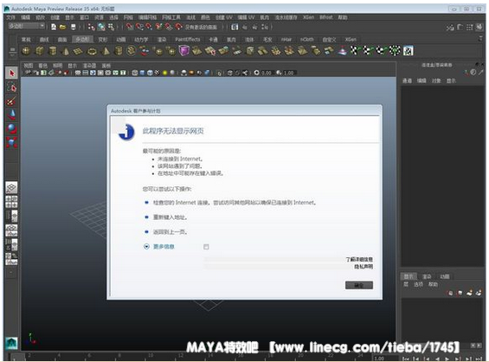Tick the checkbox beside More Information in dialog
Screen dimensions: 489x362
206,247
